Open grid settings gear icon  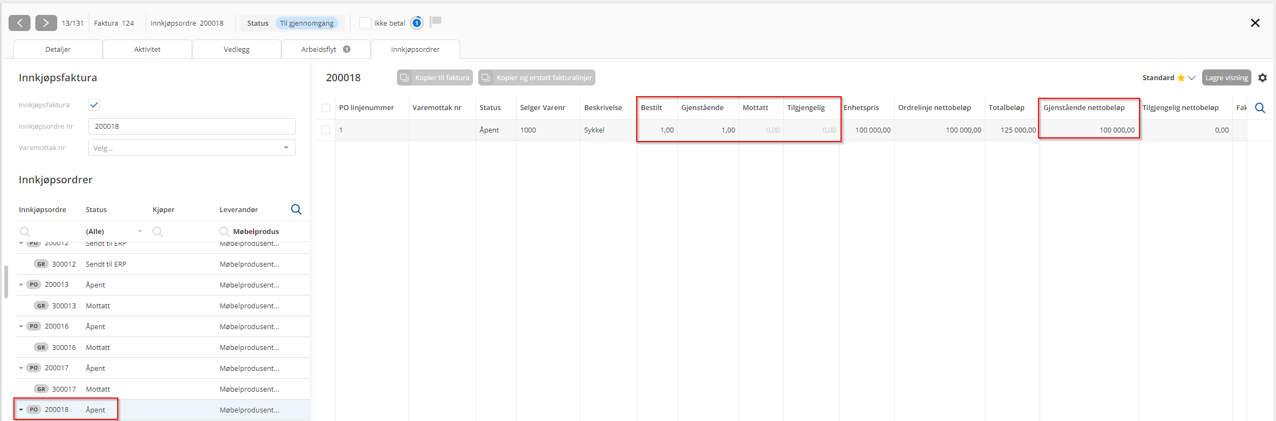[1263, 78]
